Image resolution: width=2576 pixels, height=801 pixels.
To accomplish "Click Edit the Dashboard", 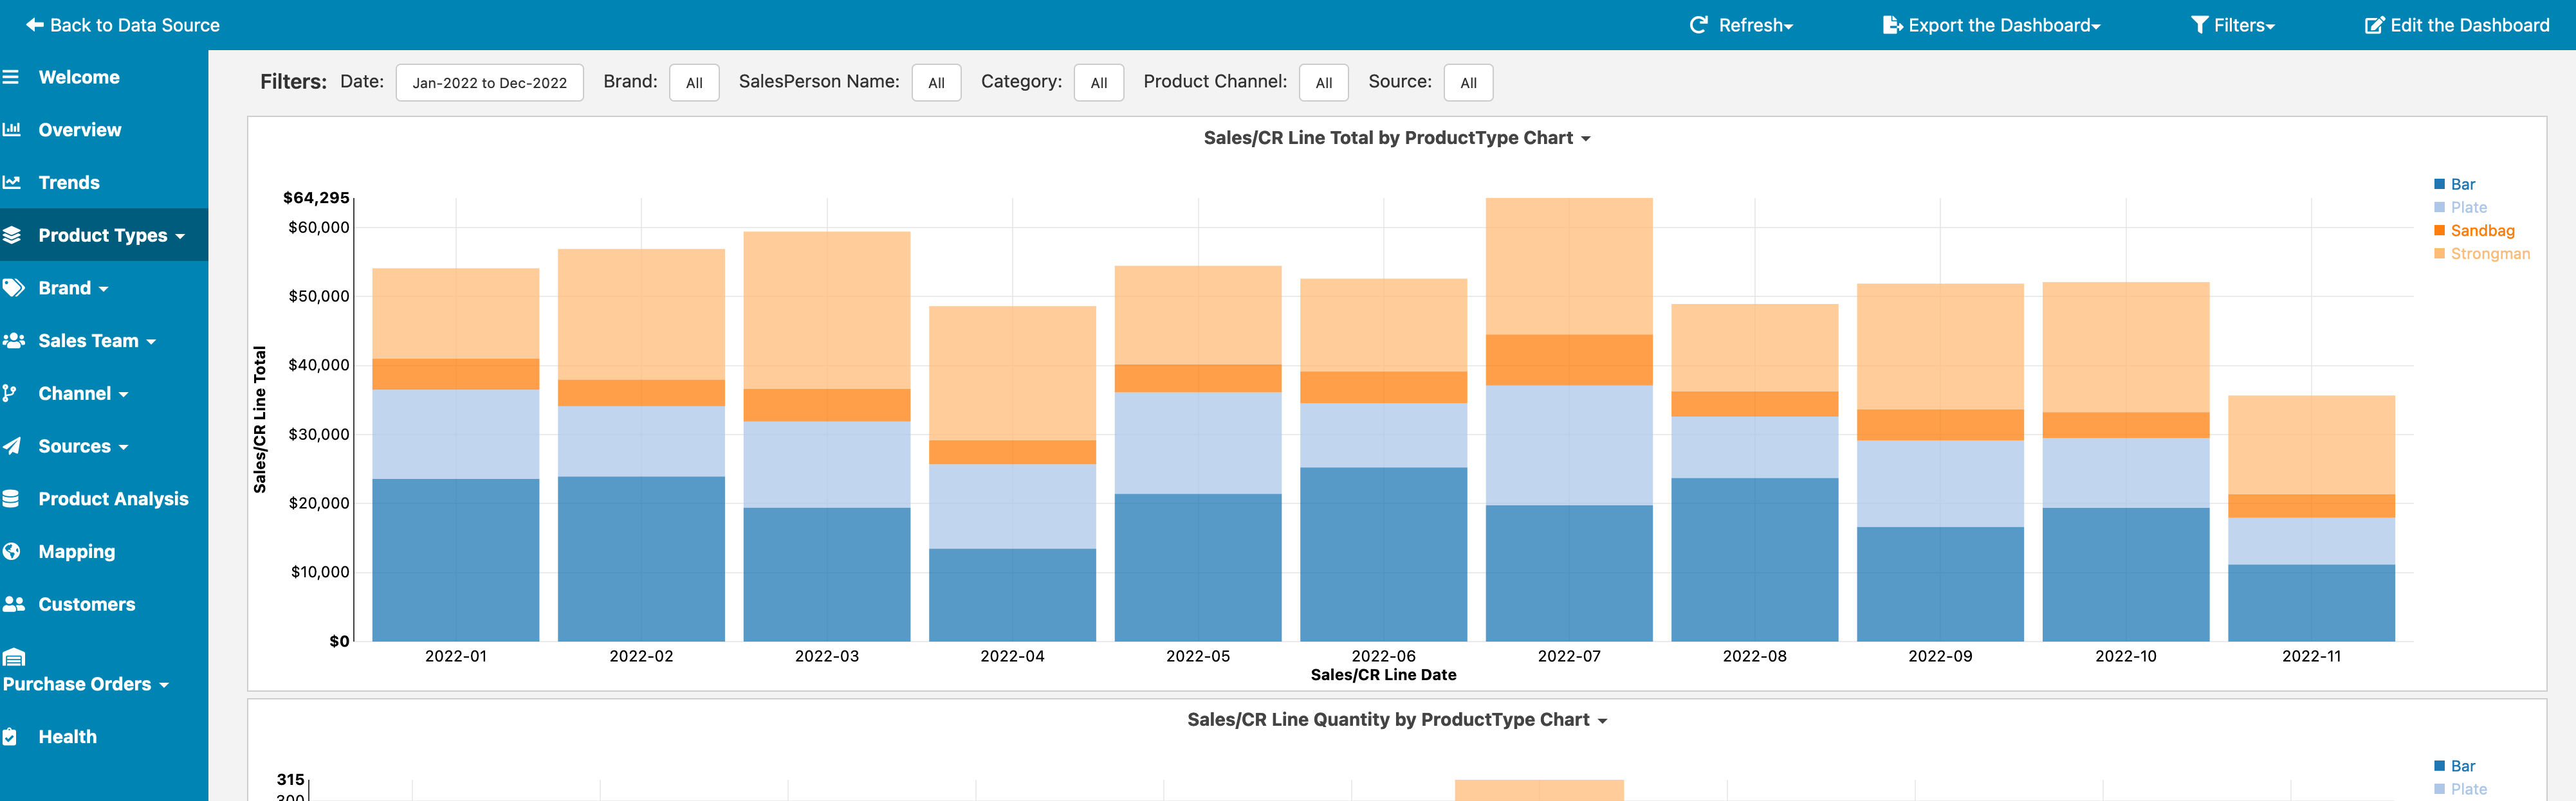I will [2457, 25].
